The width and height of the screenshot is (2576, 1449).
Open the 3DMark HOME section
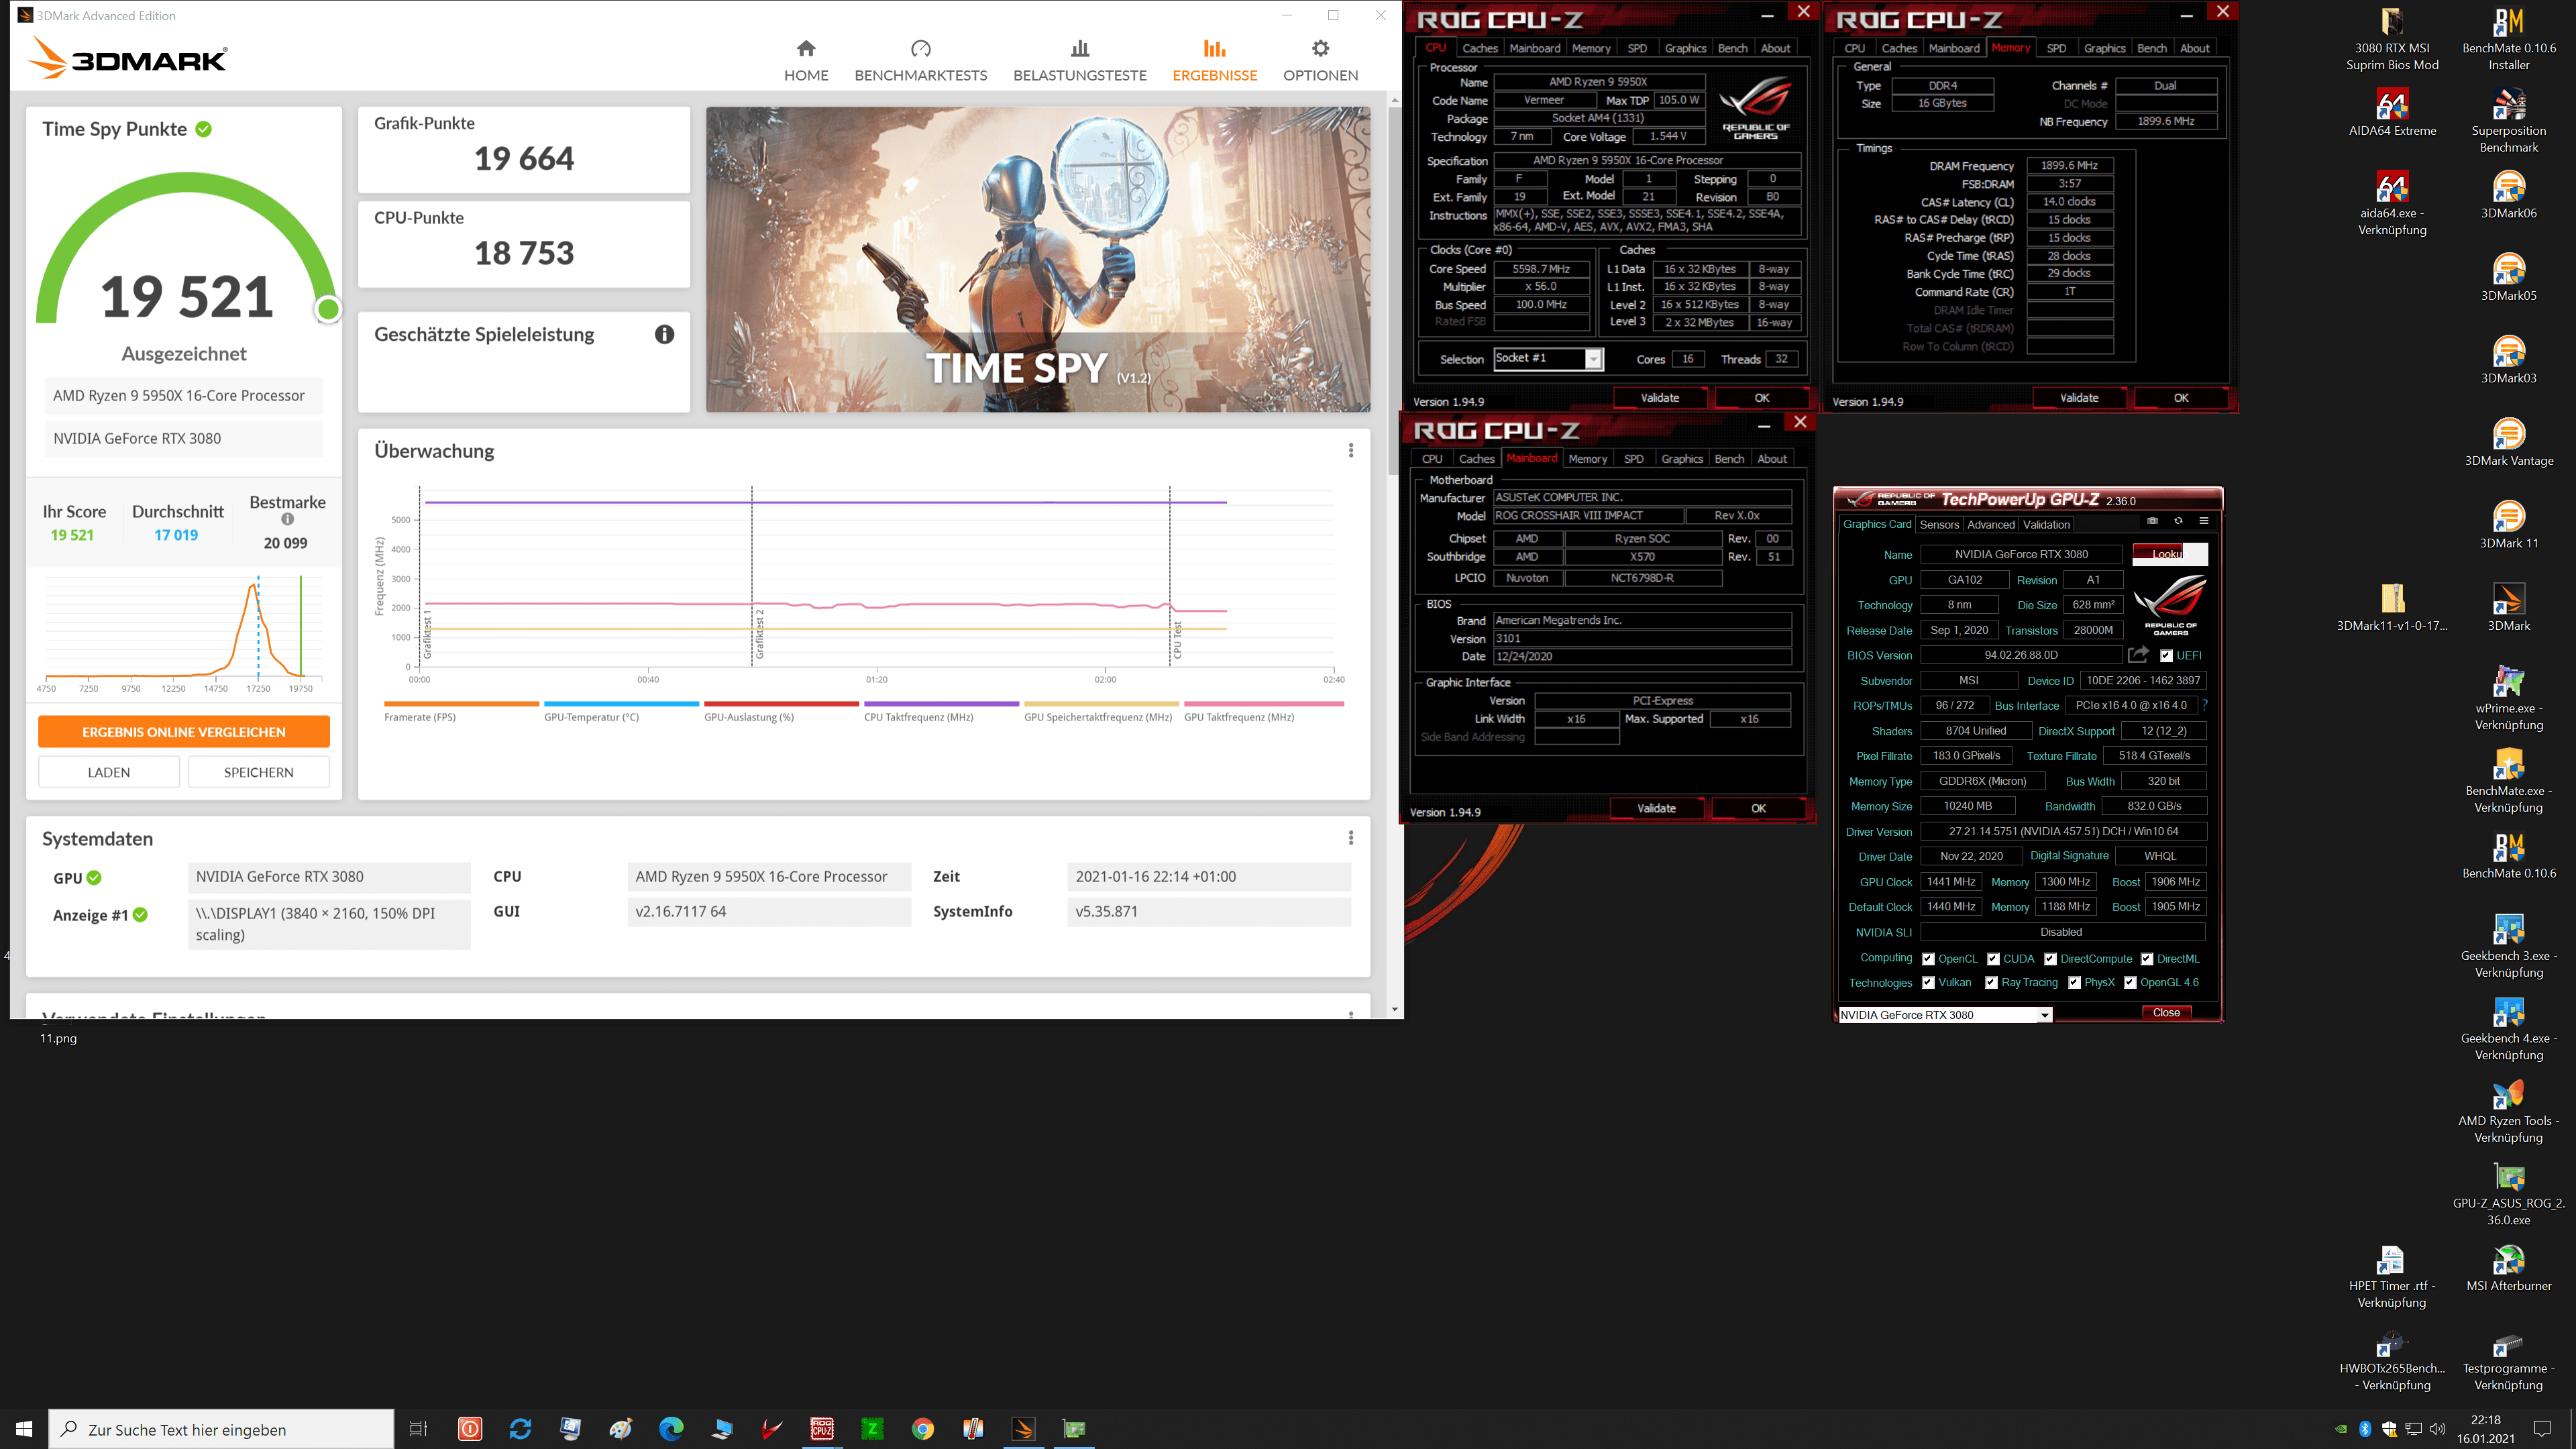pyautogui.click(x=806, y=60)
